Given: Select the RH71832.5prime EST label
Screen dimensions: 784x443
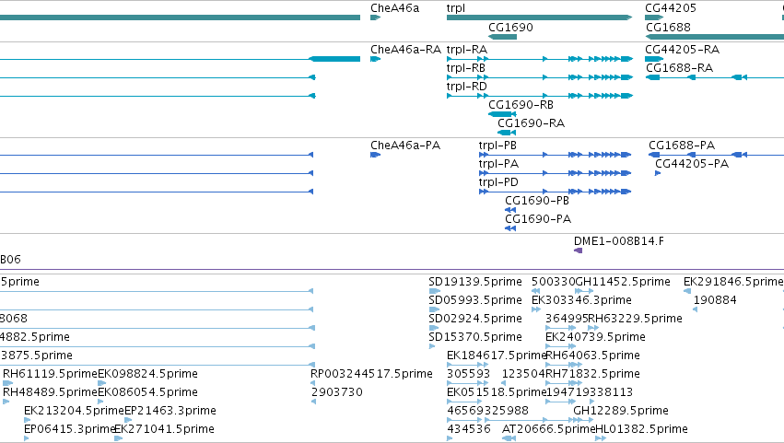Looking at the screenshot, I should [x=592, y=374].
